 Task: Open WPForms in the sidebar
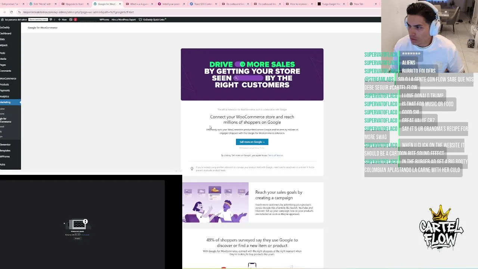click(x=10, y=157)
